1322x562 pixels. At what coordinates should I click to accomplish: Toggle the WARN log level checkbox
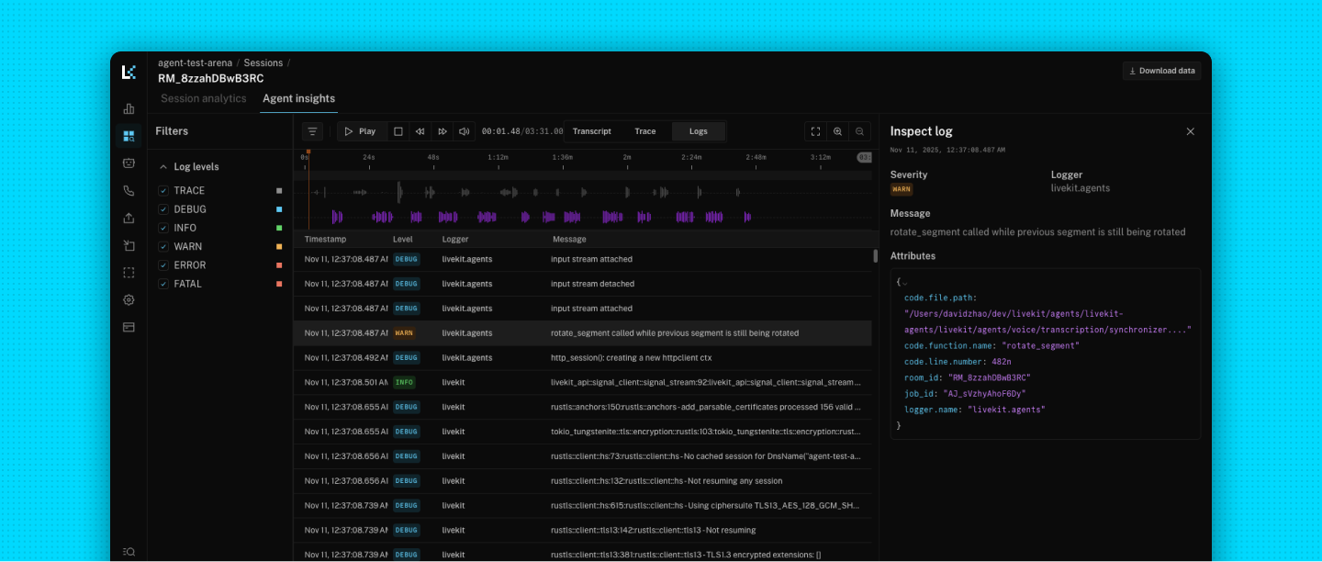163,247
